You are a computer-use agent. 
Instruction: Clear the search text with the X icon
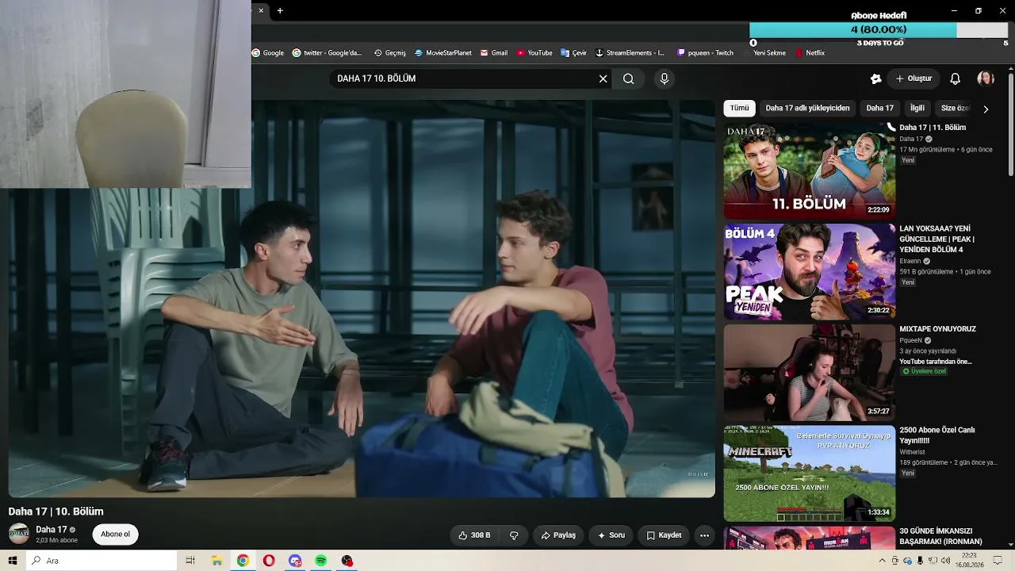coord(603,79)
